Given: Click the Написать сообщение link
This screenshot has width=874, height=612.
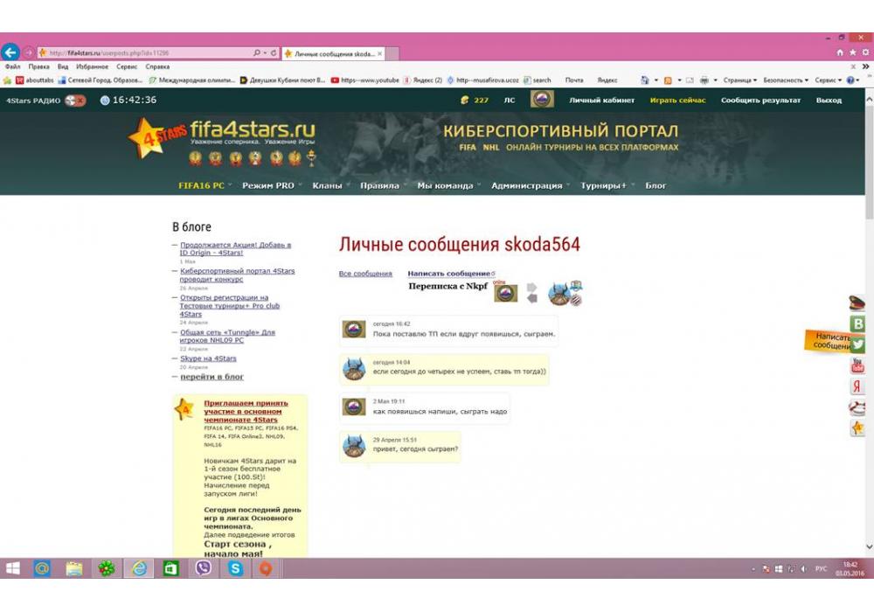Looking at the screenshot, I should pyautogui.click(x=450, y=274).
